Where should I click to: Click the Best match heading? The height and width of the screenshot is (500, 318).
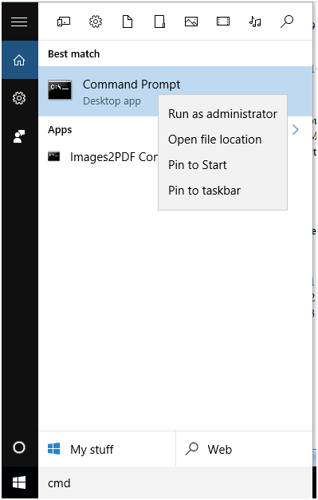coord(74,54)
